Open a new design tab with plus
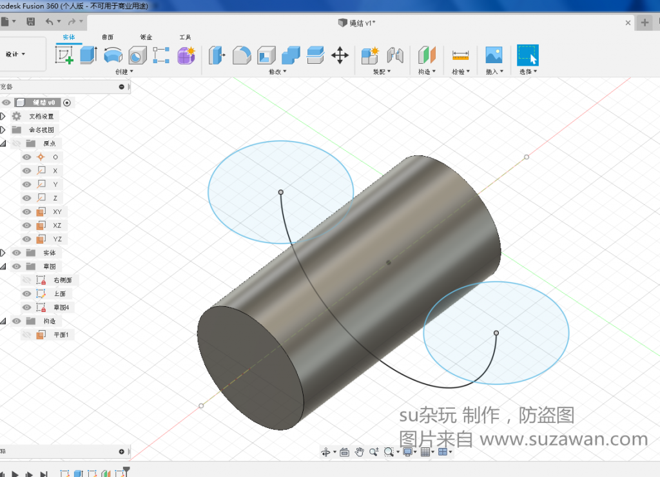The height and width of the screenshot is (477, 660). point(645,23)
